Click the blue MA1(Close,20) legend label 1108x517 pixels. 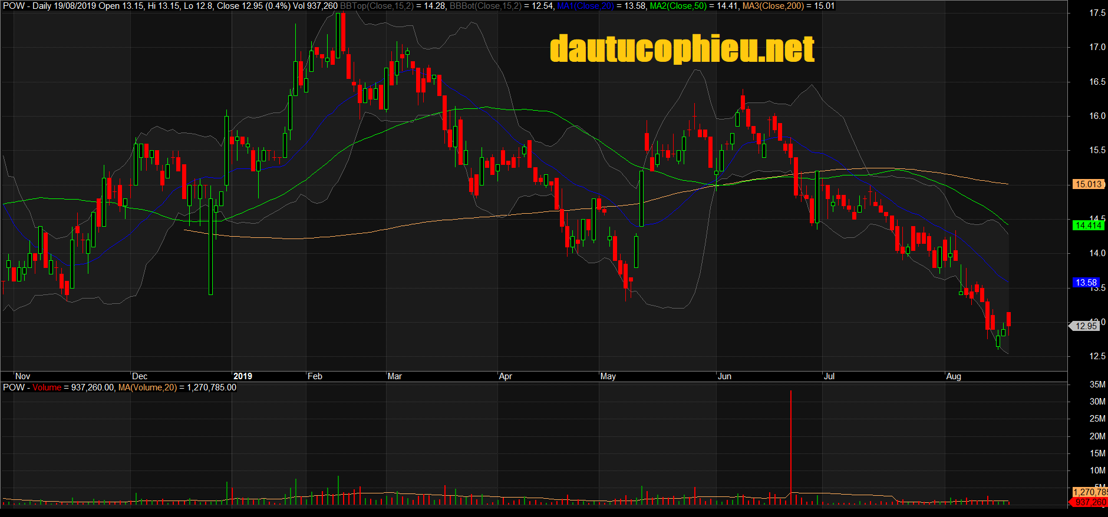586,6
